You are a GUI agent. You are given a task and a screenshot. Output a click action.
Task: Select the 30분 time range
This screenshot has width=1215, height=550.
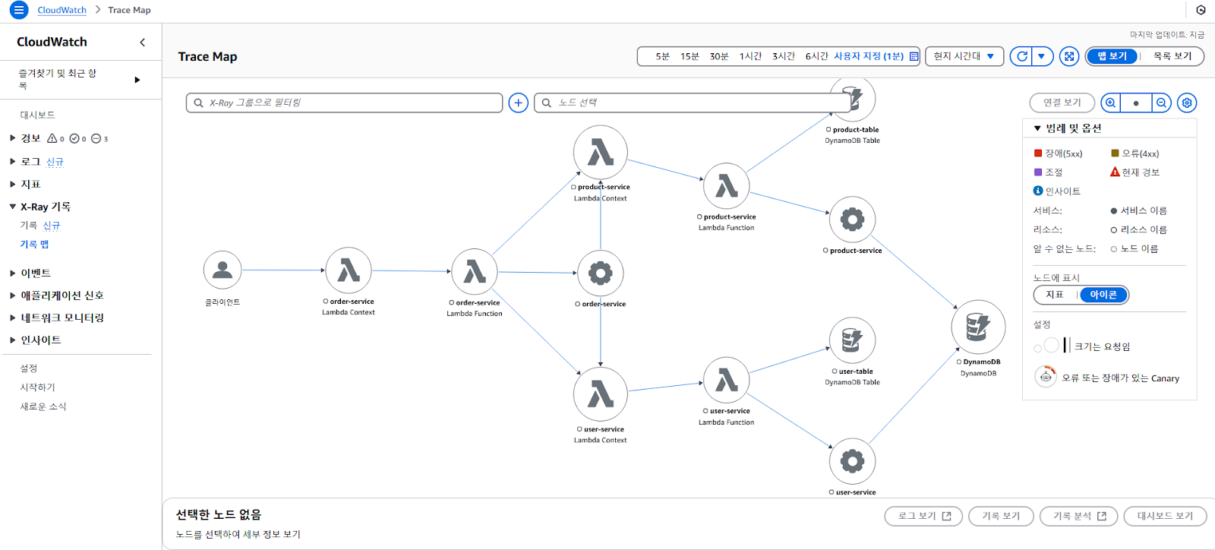[x=719, y=56]
